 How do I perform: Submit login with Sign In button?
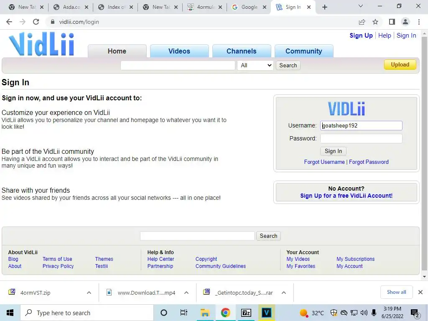(x=333, y=151)
